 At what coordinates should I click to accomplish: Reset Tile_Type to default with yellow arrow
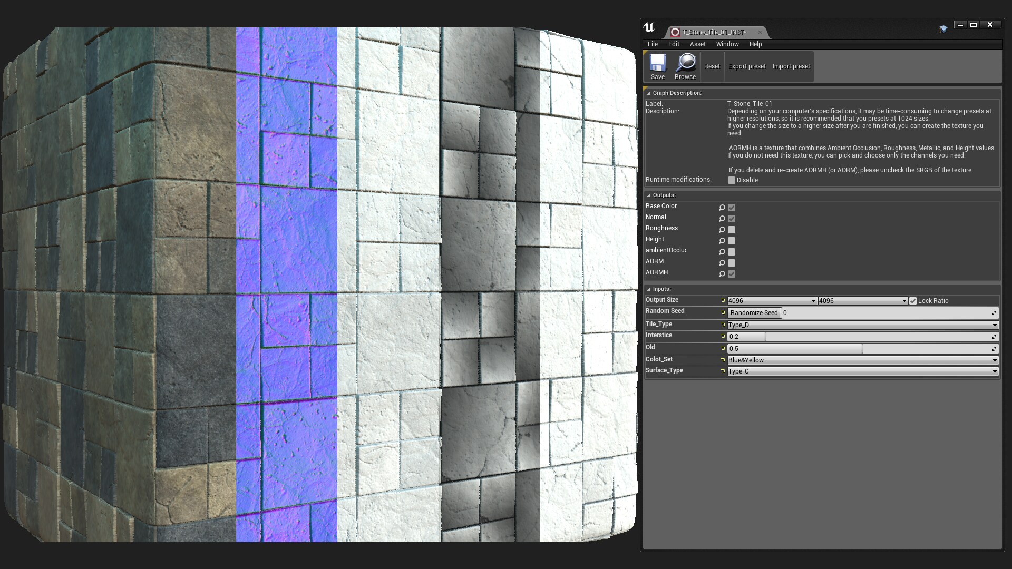click(723, 325)
